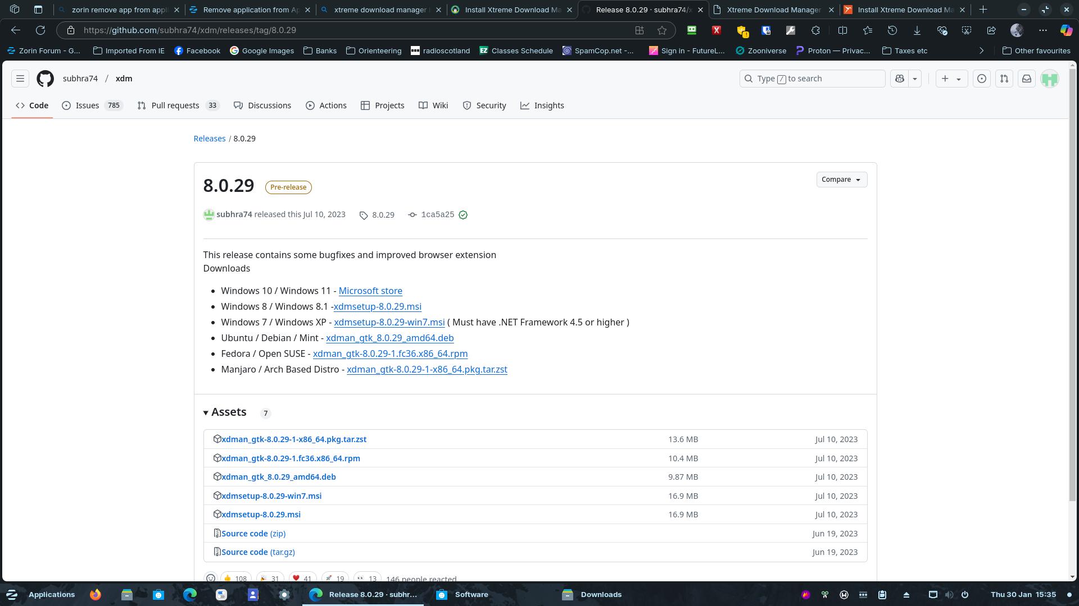Open Edge Copilot sidebar icon

pyautogui.click(x=1066, y=30)
